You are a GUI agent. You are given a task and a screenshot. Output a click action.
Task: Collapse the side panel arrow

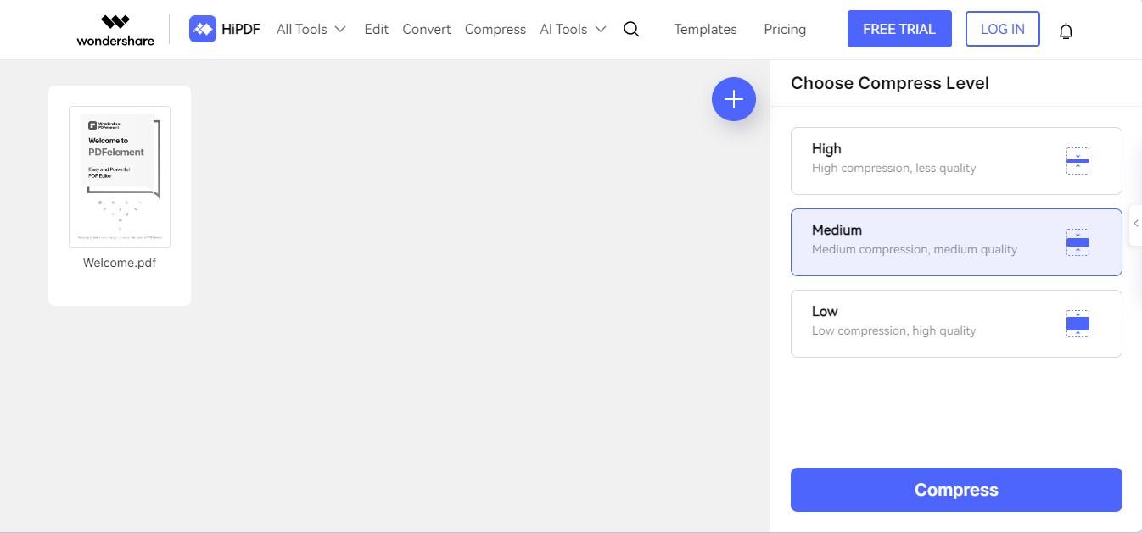tap(1135, 224)
